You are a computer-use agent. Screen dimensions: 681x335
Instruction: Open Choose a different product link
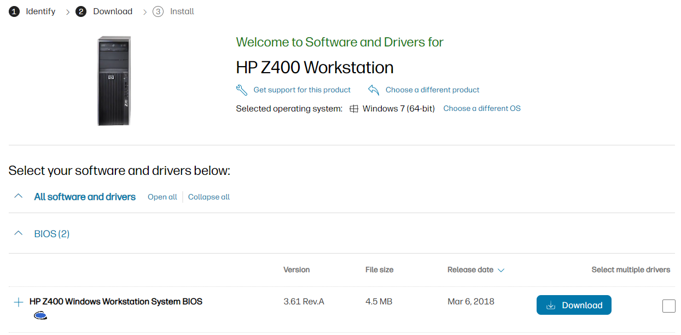click(x=432, y=90)
